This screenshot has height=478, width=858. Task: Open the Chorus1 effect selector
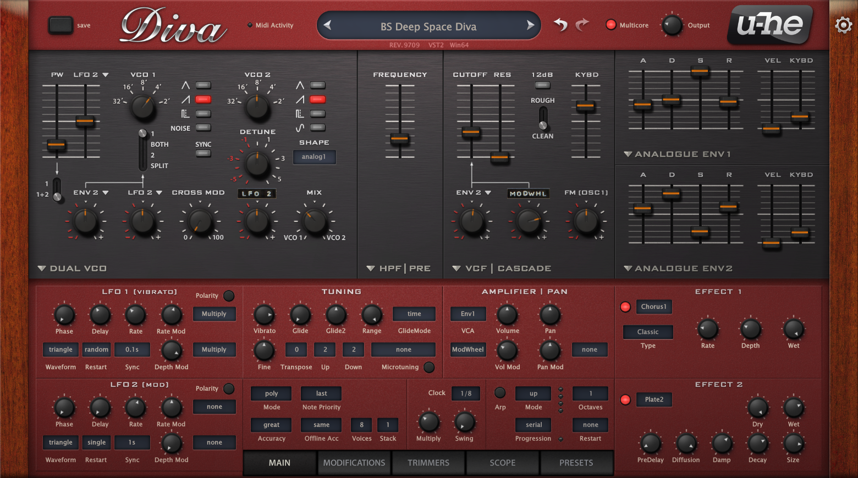pos(654,307)
